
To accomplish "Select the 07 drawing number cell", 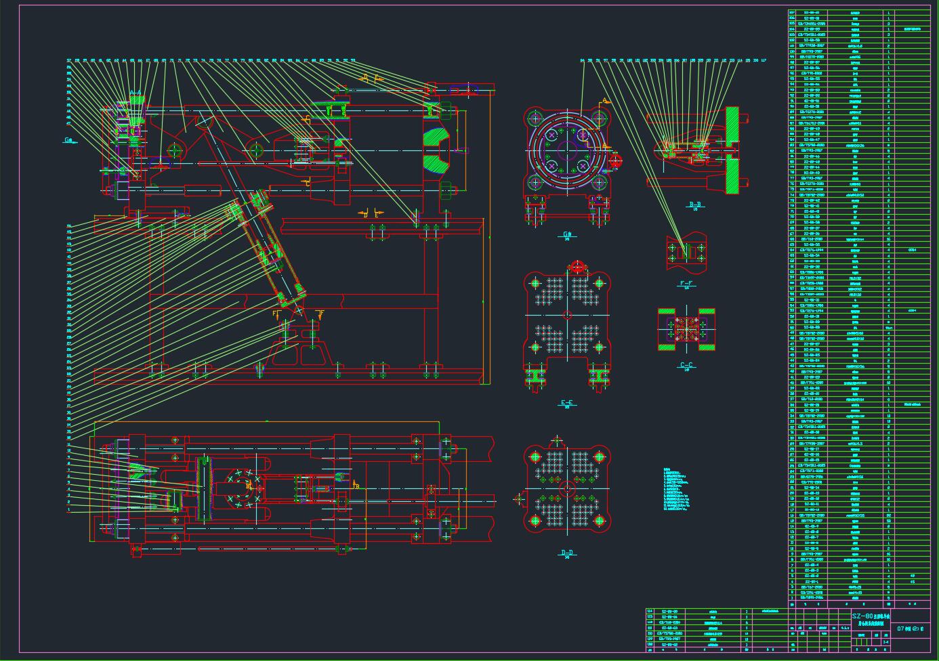I will click(x=911, y=628).
